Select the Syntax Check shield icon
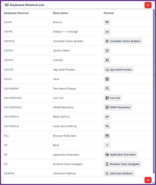 [107, 51]
